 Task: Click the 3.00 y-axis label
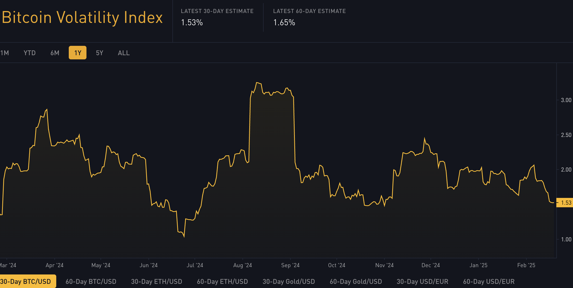566,100
